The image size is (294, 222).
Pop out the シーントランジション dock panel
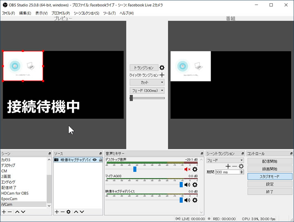[x=243, y=153]
